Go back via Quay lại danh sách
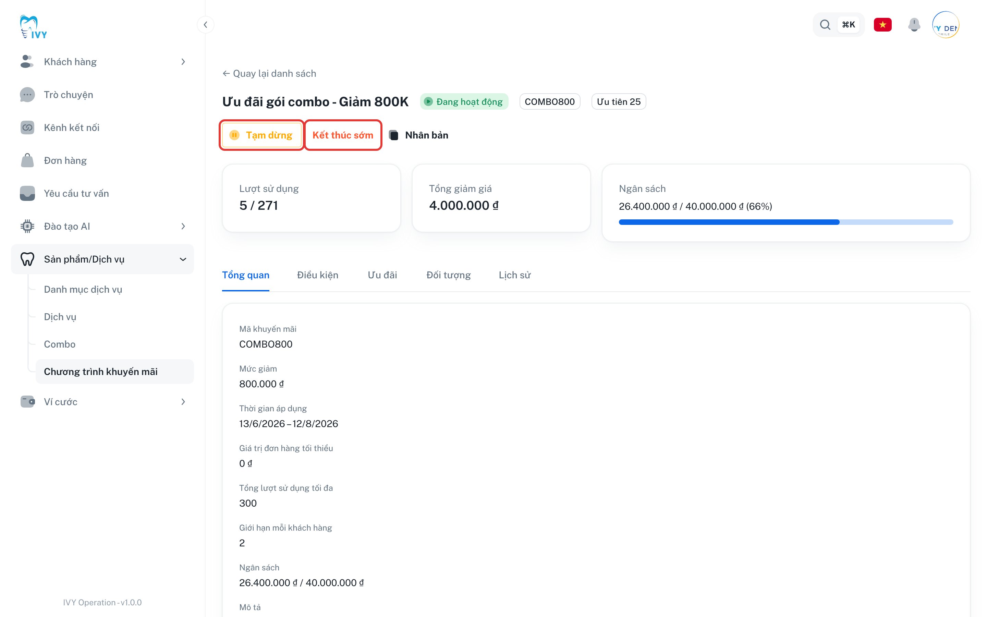 pos(269,73)
